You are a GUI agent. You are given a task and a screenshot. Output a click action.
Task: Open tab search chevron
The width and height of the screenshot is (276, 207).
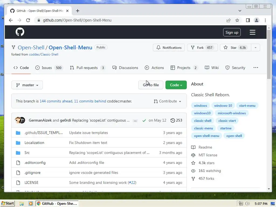[240, 11]
